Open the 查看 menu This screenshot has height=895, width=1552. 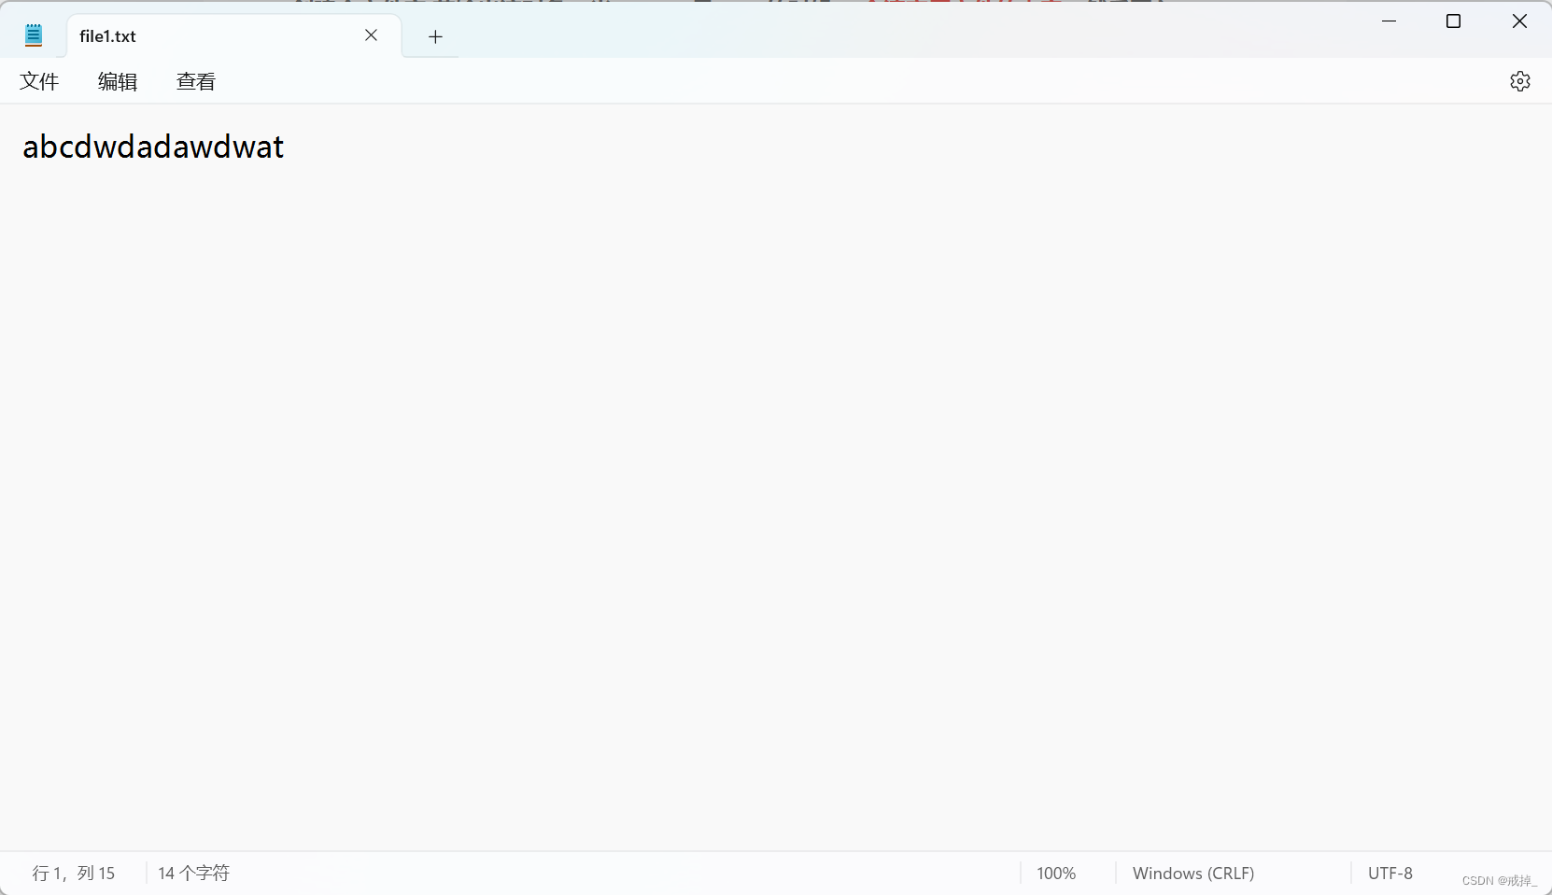click(196, 81)
